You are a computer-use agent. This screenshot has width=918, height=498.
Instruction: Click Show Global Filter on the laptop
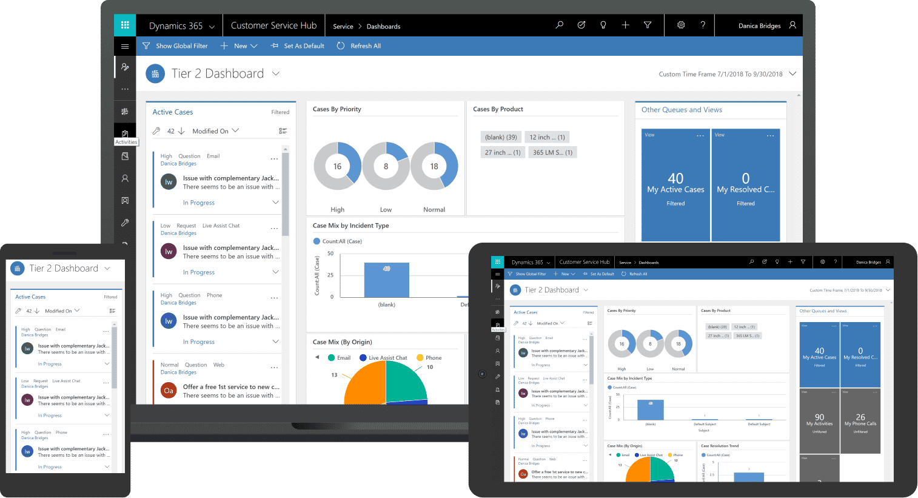(x=175, y=46)
